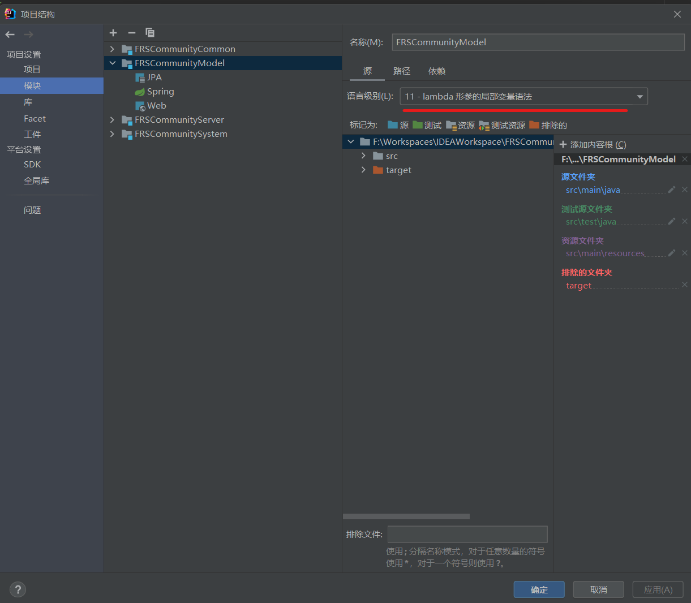This screenshot has height=603, width=691.
Task: Collapse the content root folder tree
Action: pos(351,142)
